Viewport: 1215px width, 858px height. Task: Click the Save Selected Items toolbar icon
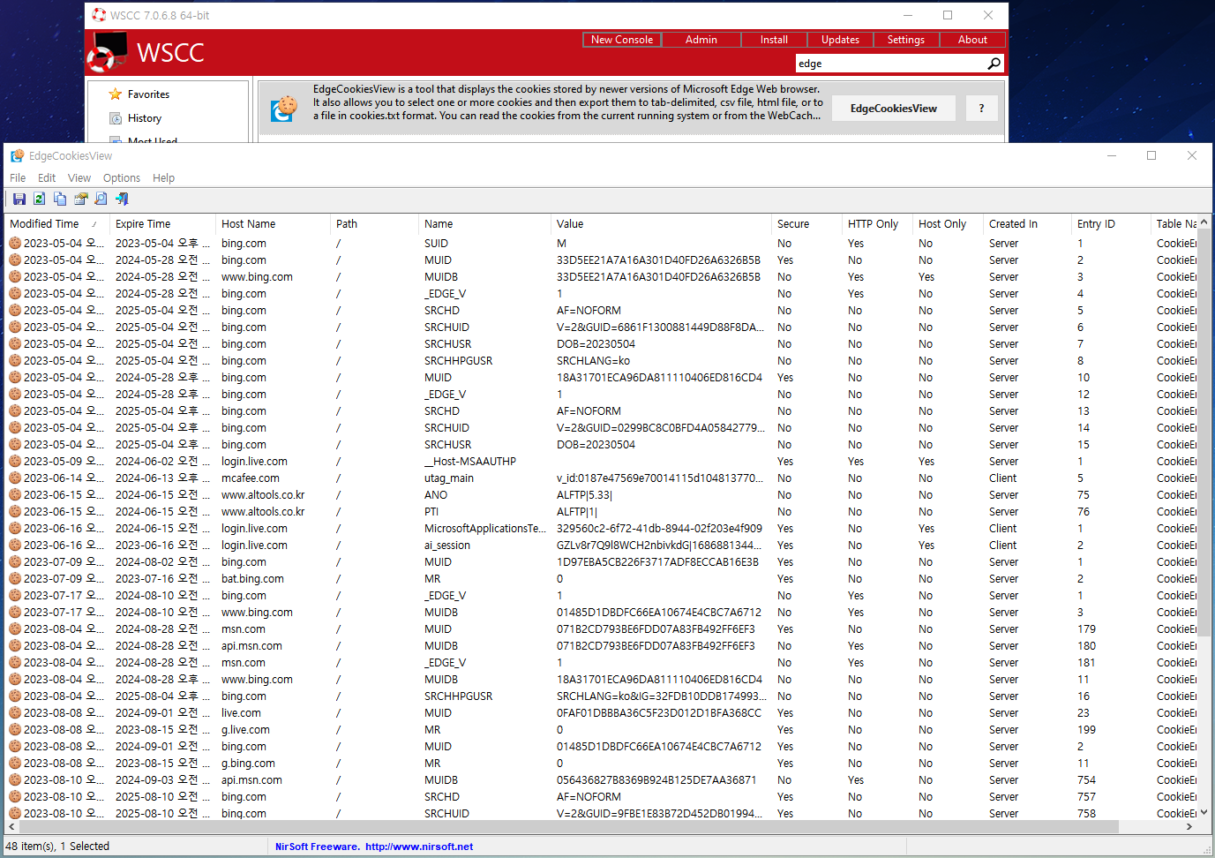point(19,199)
